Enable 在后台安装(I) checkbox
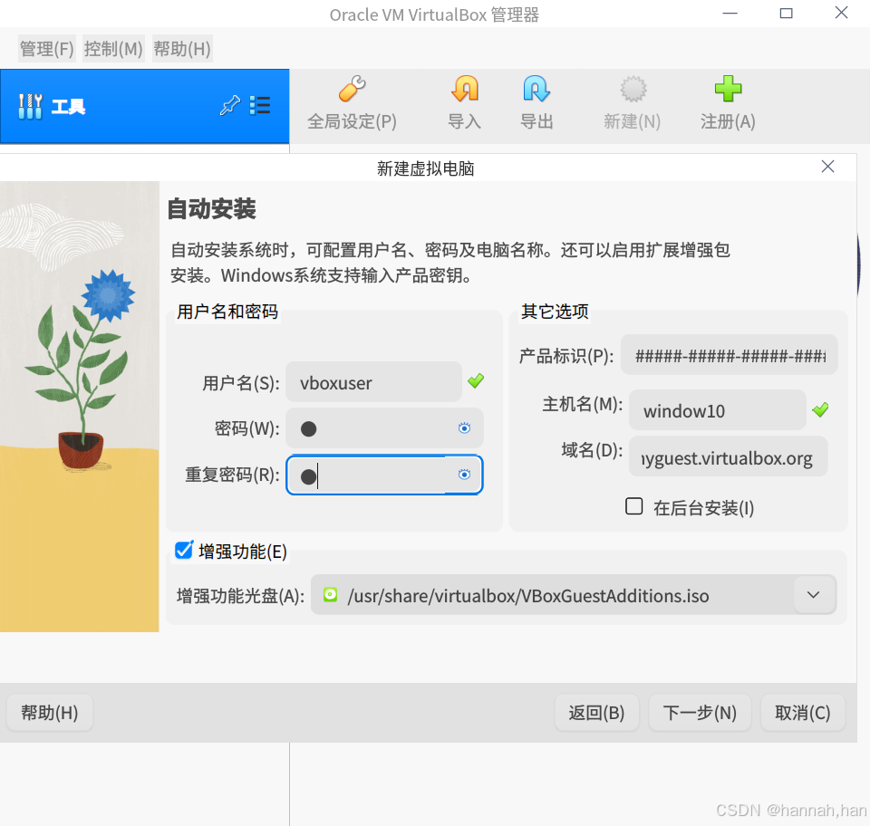 click(x=633, y=506)
